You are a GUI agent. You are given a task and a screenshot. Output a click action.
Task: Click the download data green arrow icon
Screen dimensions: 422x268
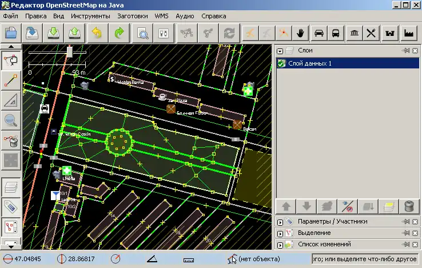(53, 33)
